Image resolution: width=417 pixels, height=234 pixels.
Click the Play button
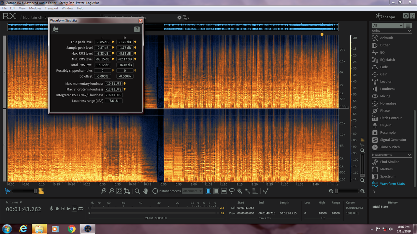pyautogui.click(x=69, y=209)
